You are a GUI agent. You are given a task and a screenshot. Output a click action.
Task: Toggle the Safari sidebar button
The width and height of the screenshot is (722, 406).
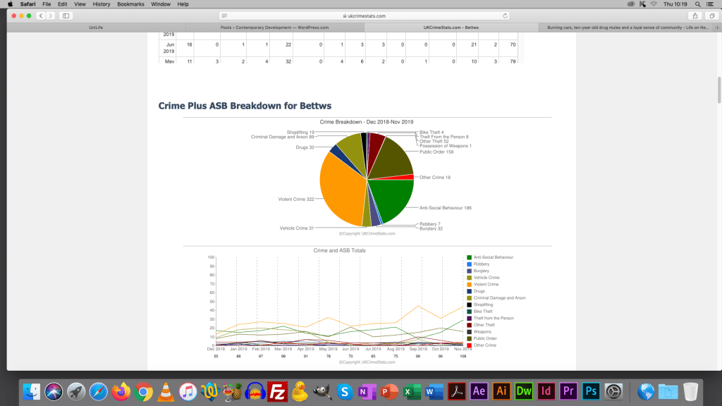(66, 16)
